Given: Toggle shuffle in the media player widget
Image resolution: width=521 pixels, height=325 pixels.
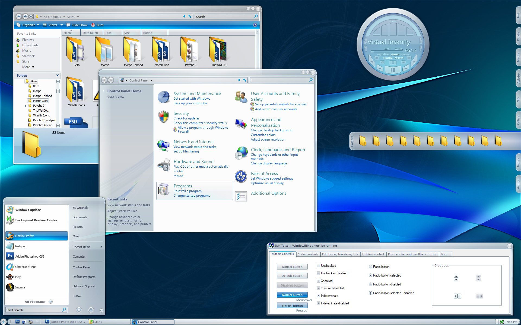Looking at the screenshot, I should [x=388, y=58].
